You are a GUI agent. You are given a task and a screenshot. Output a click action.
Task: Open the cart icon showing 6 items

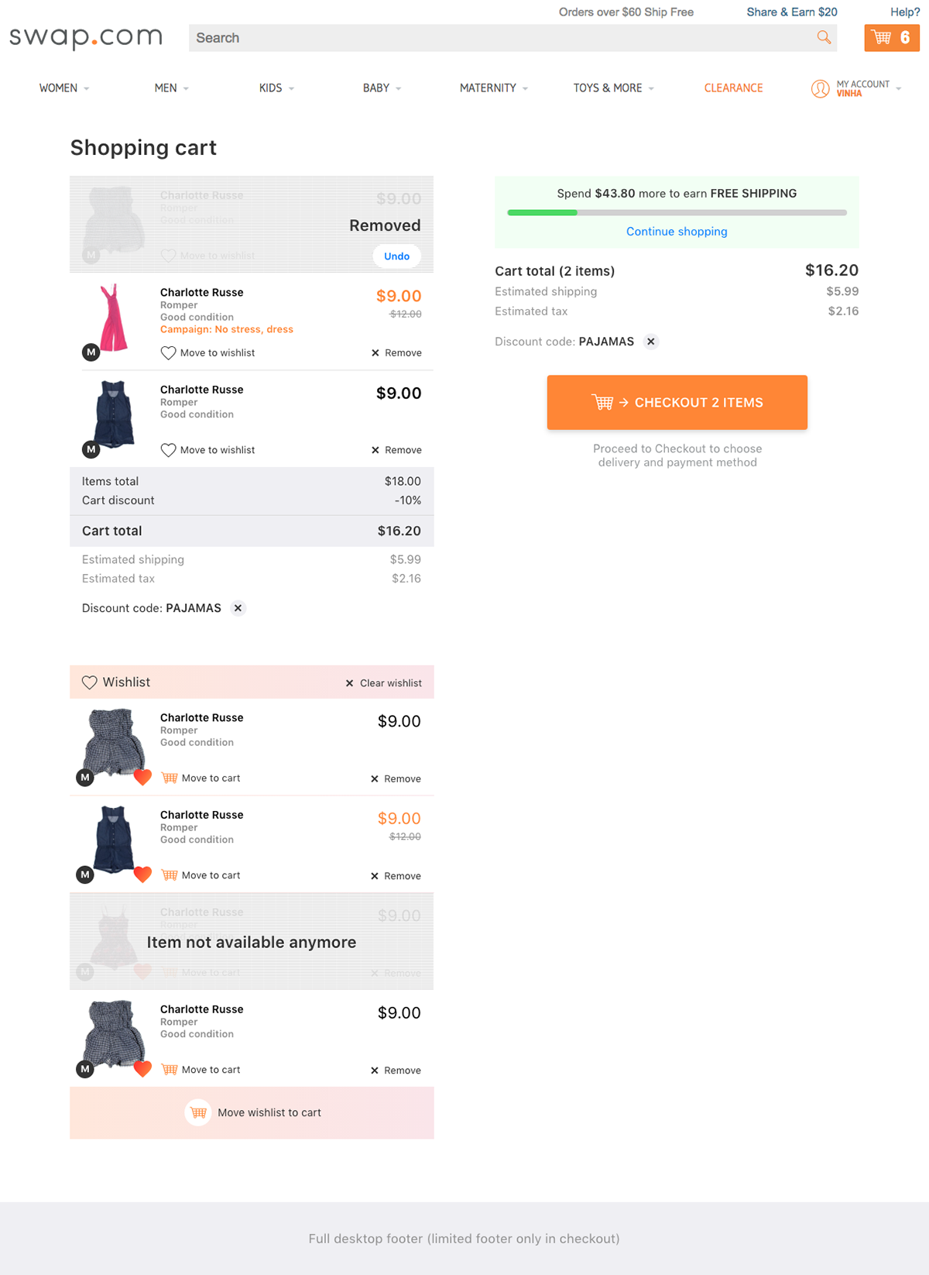[x=892, y=37]
